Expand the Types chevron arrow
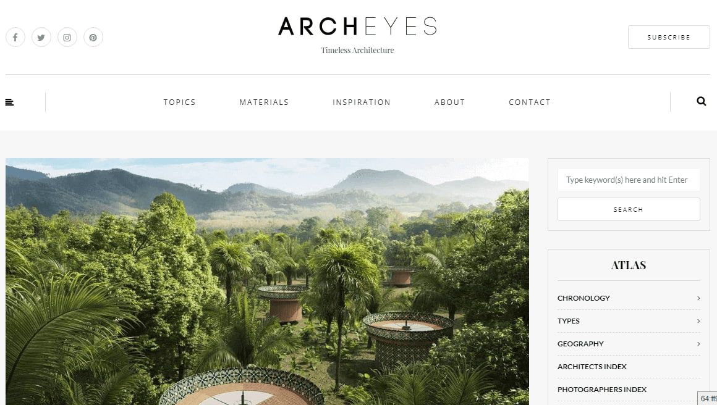Viewport: 717px width, 405px height. tap(698, 321)
